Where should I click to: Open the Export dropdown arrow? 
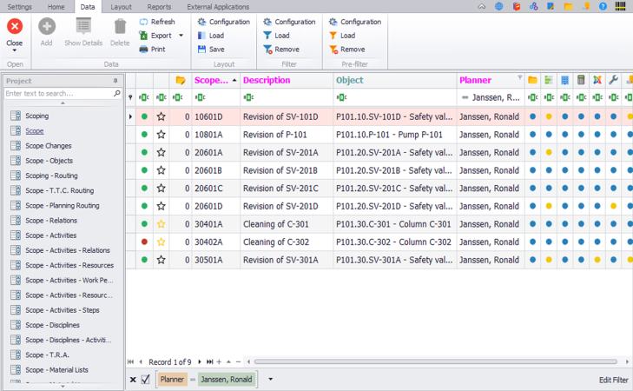[181, 36]
